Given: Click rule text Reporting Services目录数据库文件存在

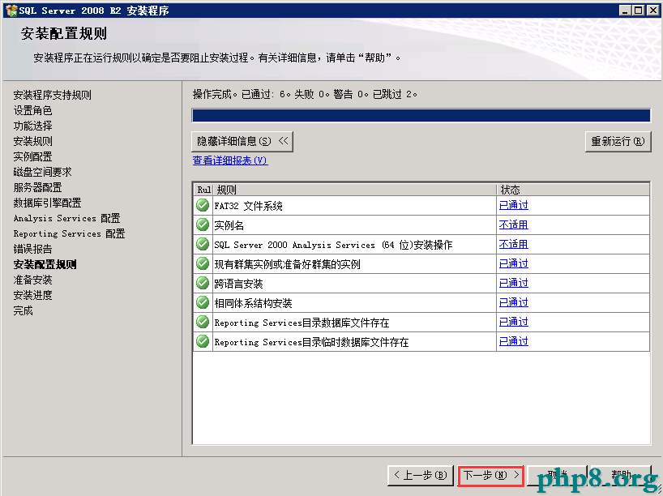Looking at the screenshot, I should pyautogui.click(x=302, y=323).
